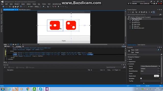The image size is (163, 91).
Task: Toggle show snap grid in designer
Action: coord(13,44)
